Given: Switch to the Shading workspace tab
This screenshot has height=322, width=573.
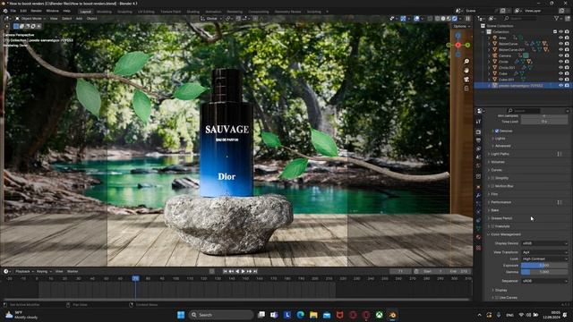Looking at the screenshot, I should point(193,12).
